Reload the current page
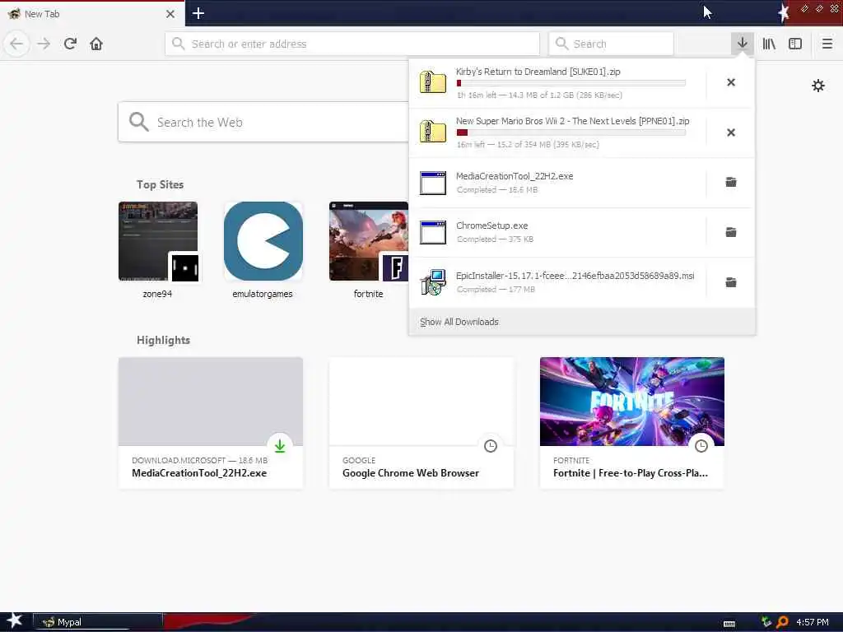 70,44
